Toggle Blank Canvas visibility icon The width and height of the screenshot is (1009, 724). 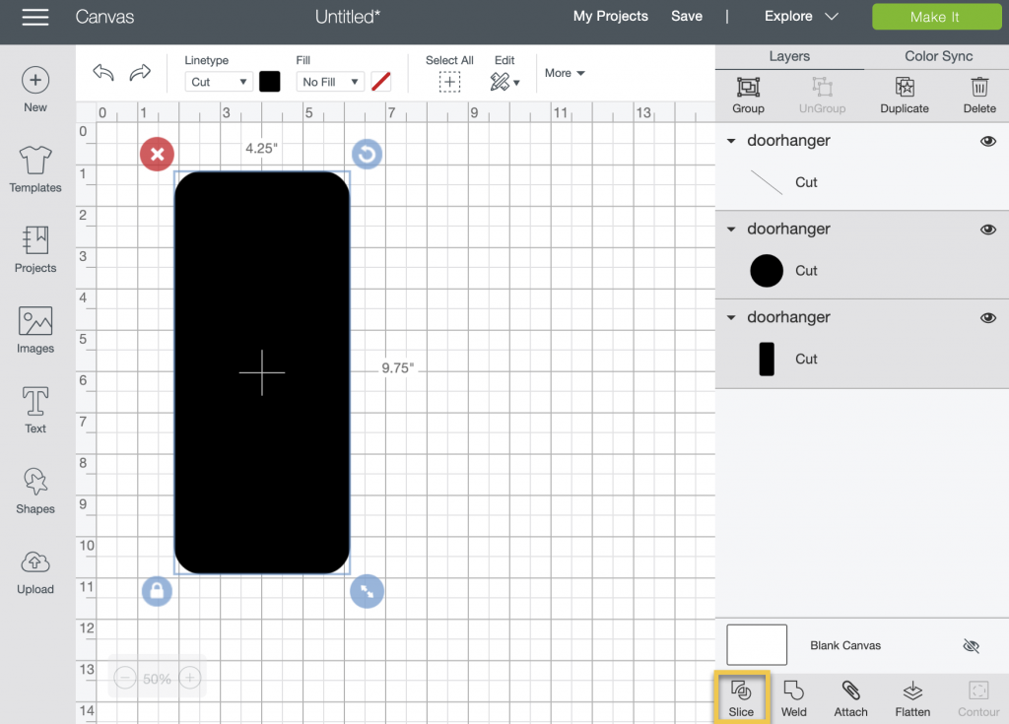[971, 646]
